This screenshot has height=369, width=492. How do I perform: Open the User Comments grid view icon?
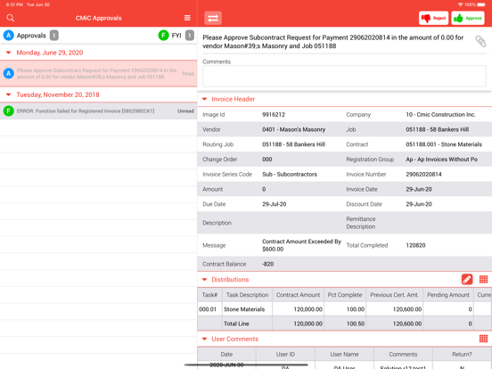[x=483, y=339]
